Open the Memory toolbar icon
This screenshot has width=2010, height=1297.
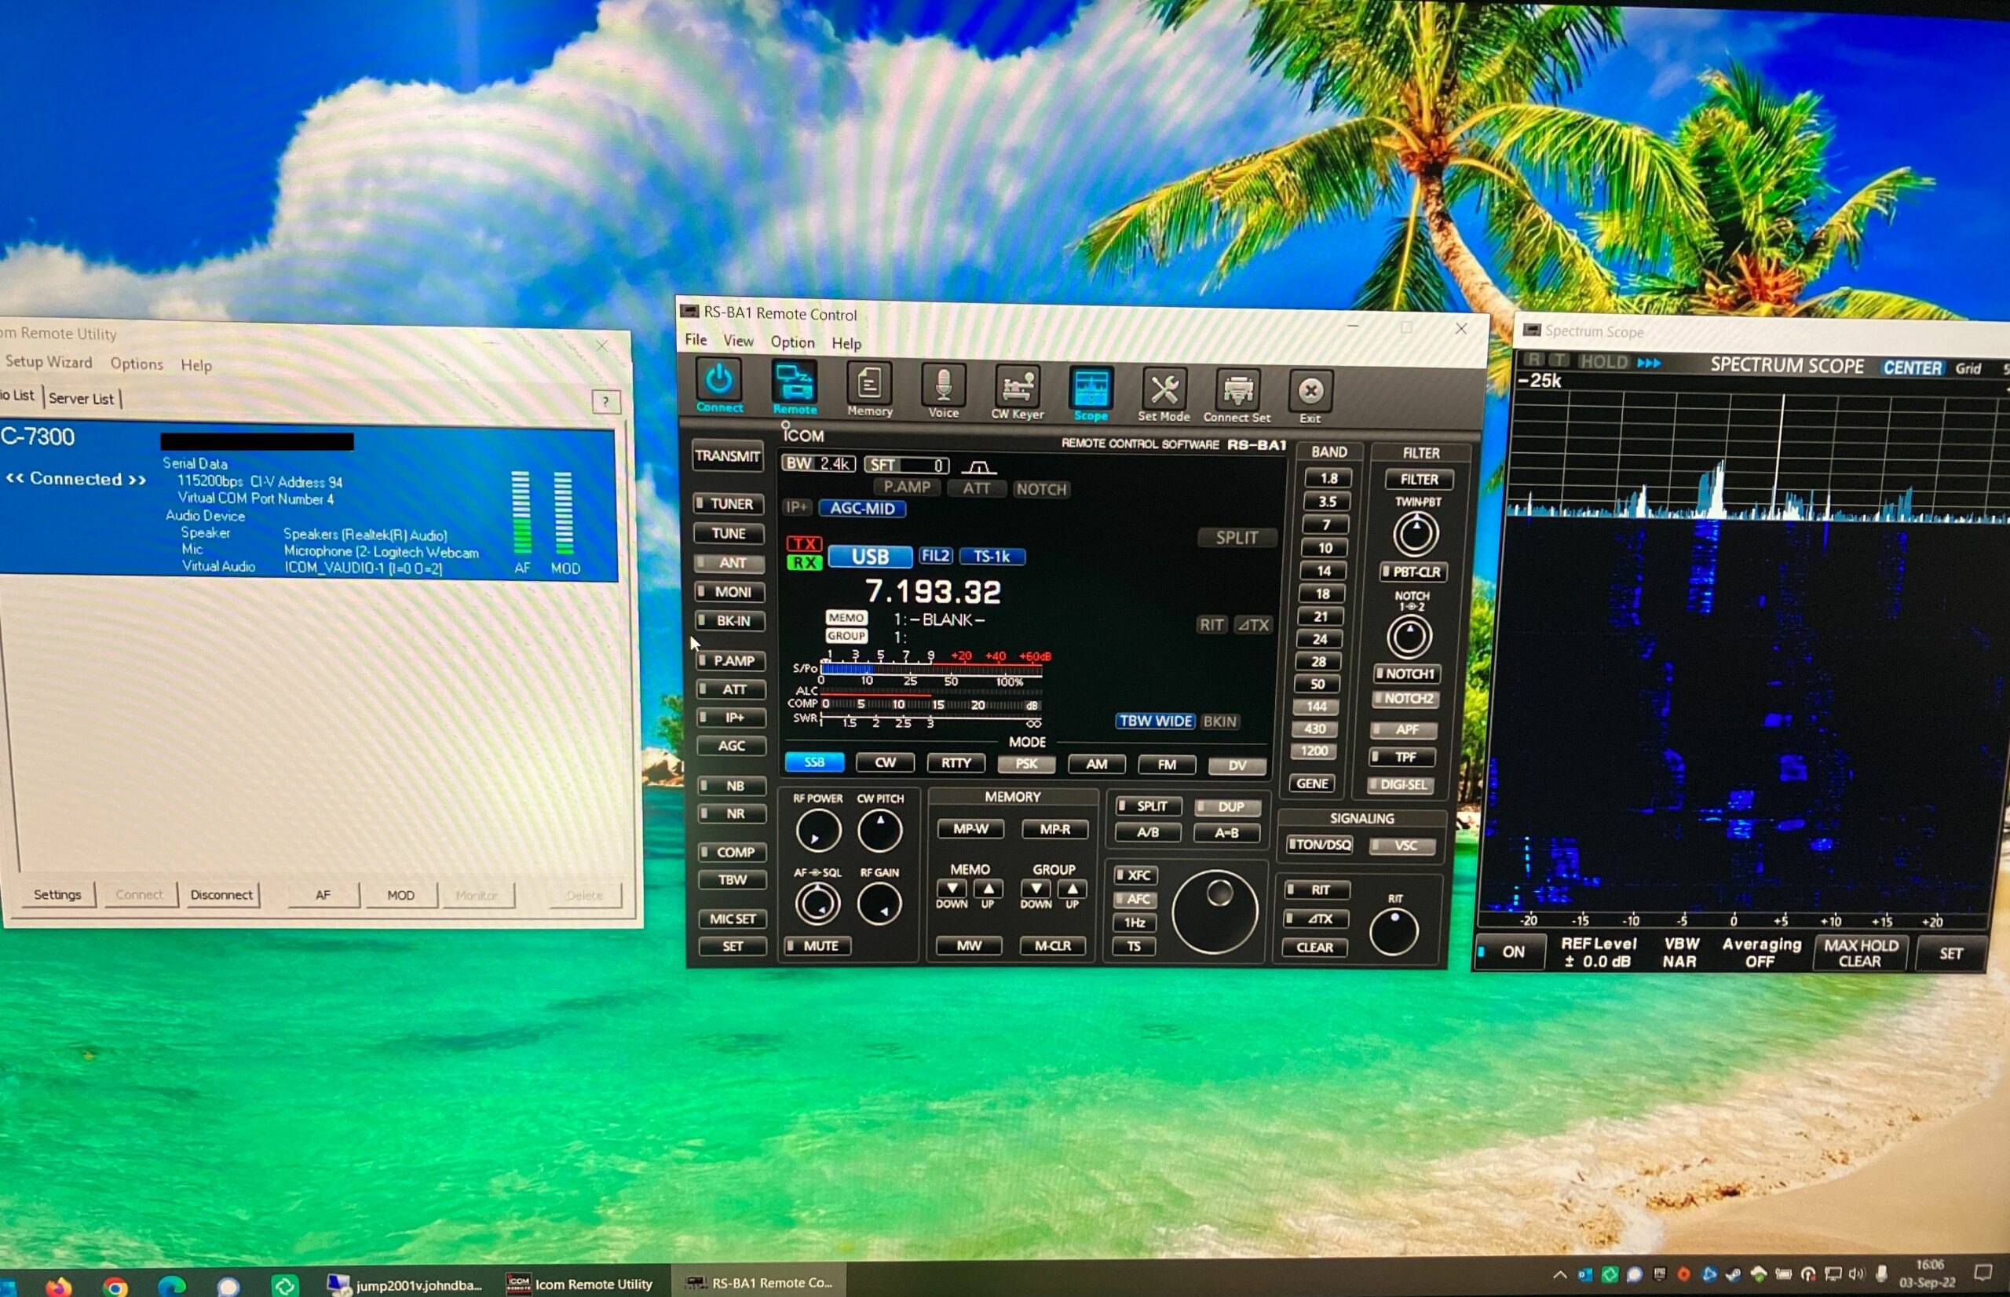click(869, 389)
